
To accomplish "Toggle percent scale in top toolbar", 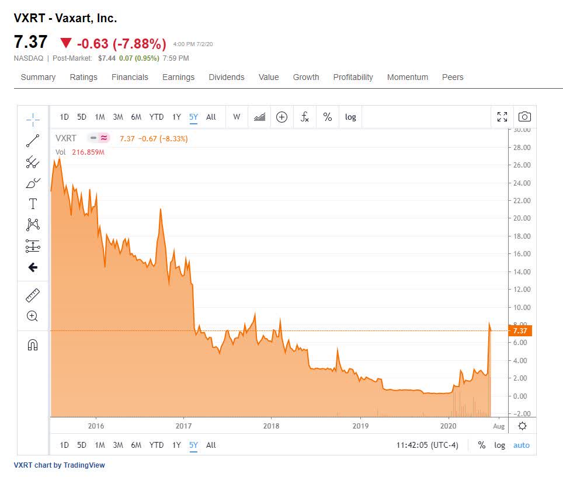I will tap(328, 117).
